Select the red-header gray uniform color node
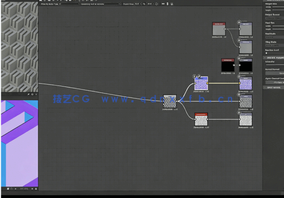 (x=219, y=29)
